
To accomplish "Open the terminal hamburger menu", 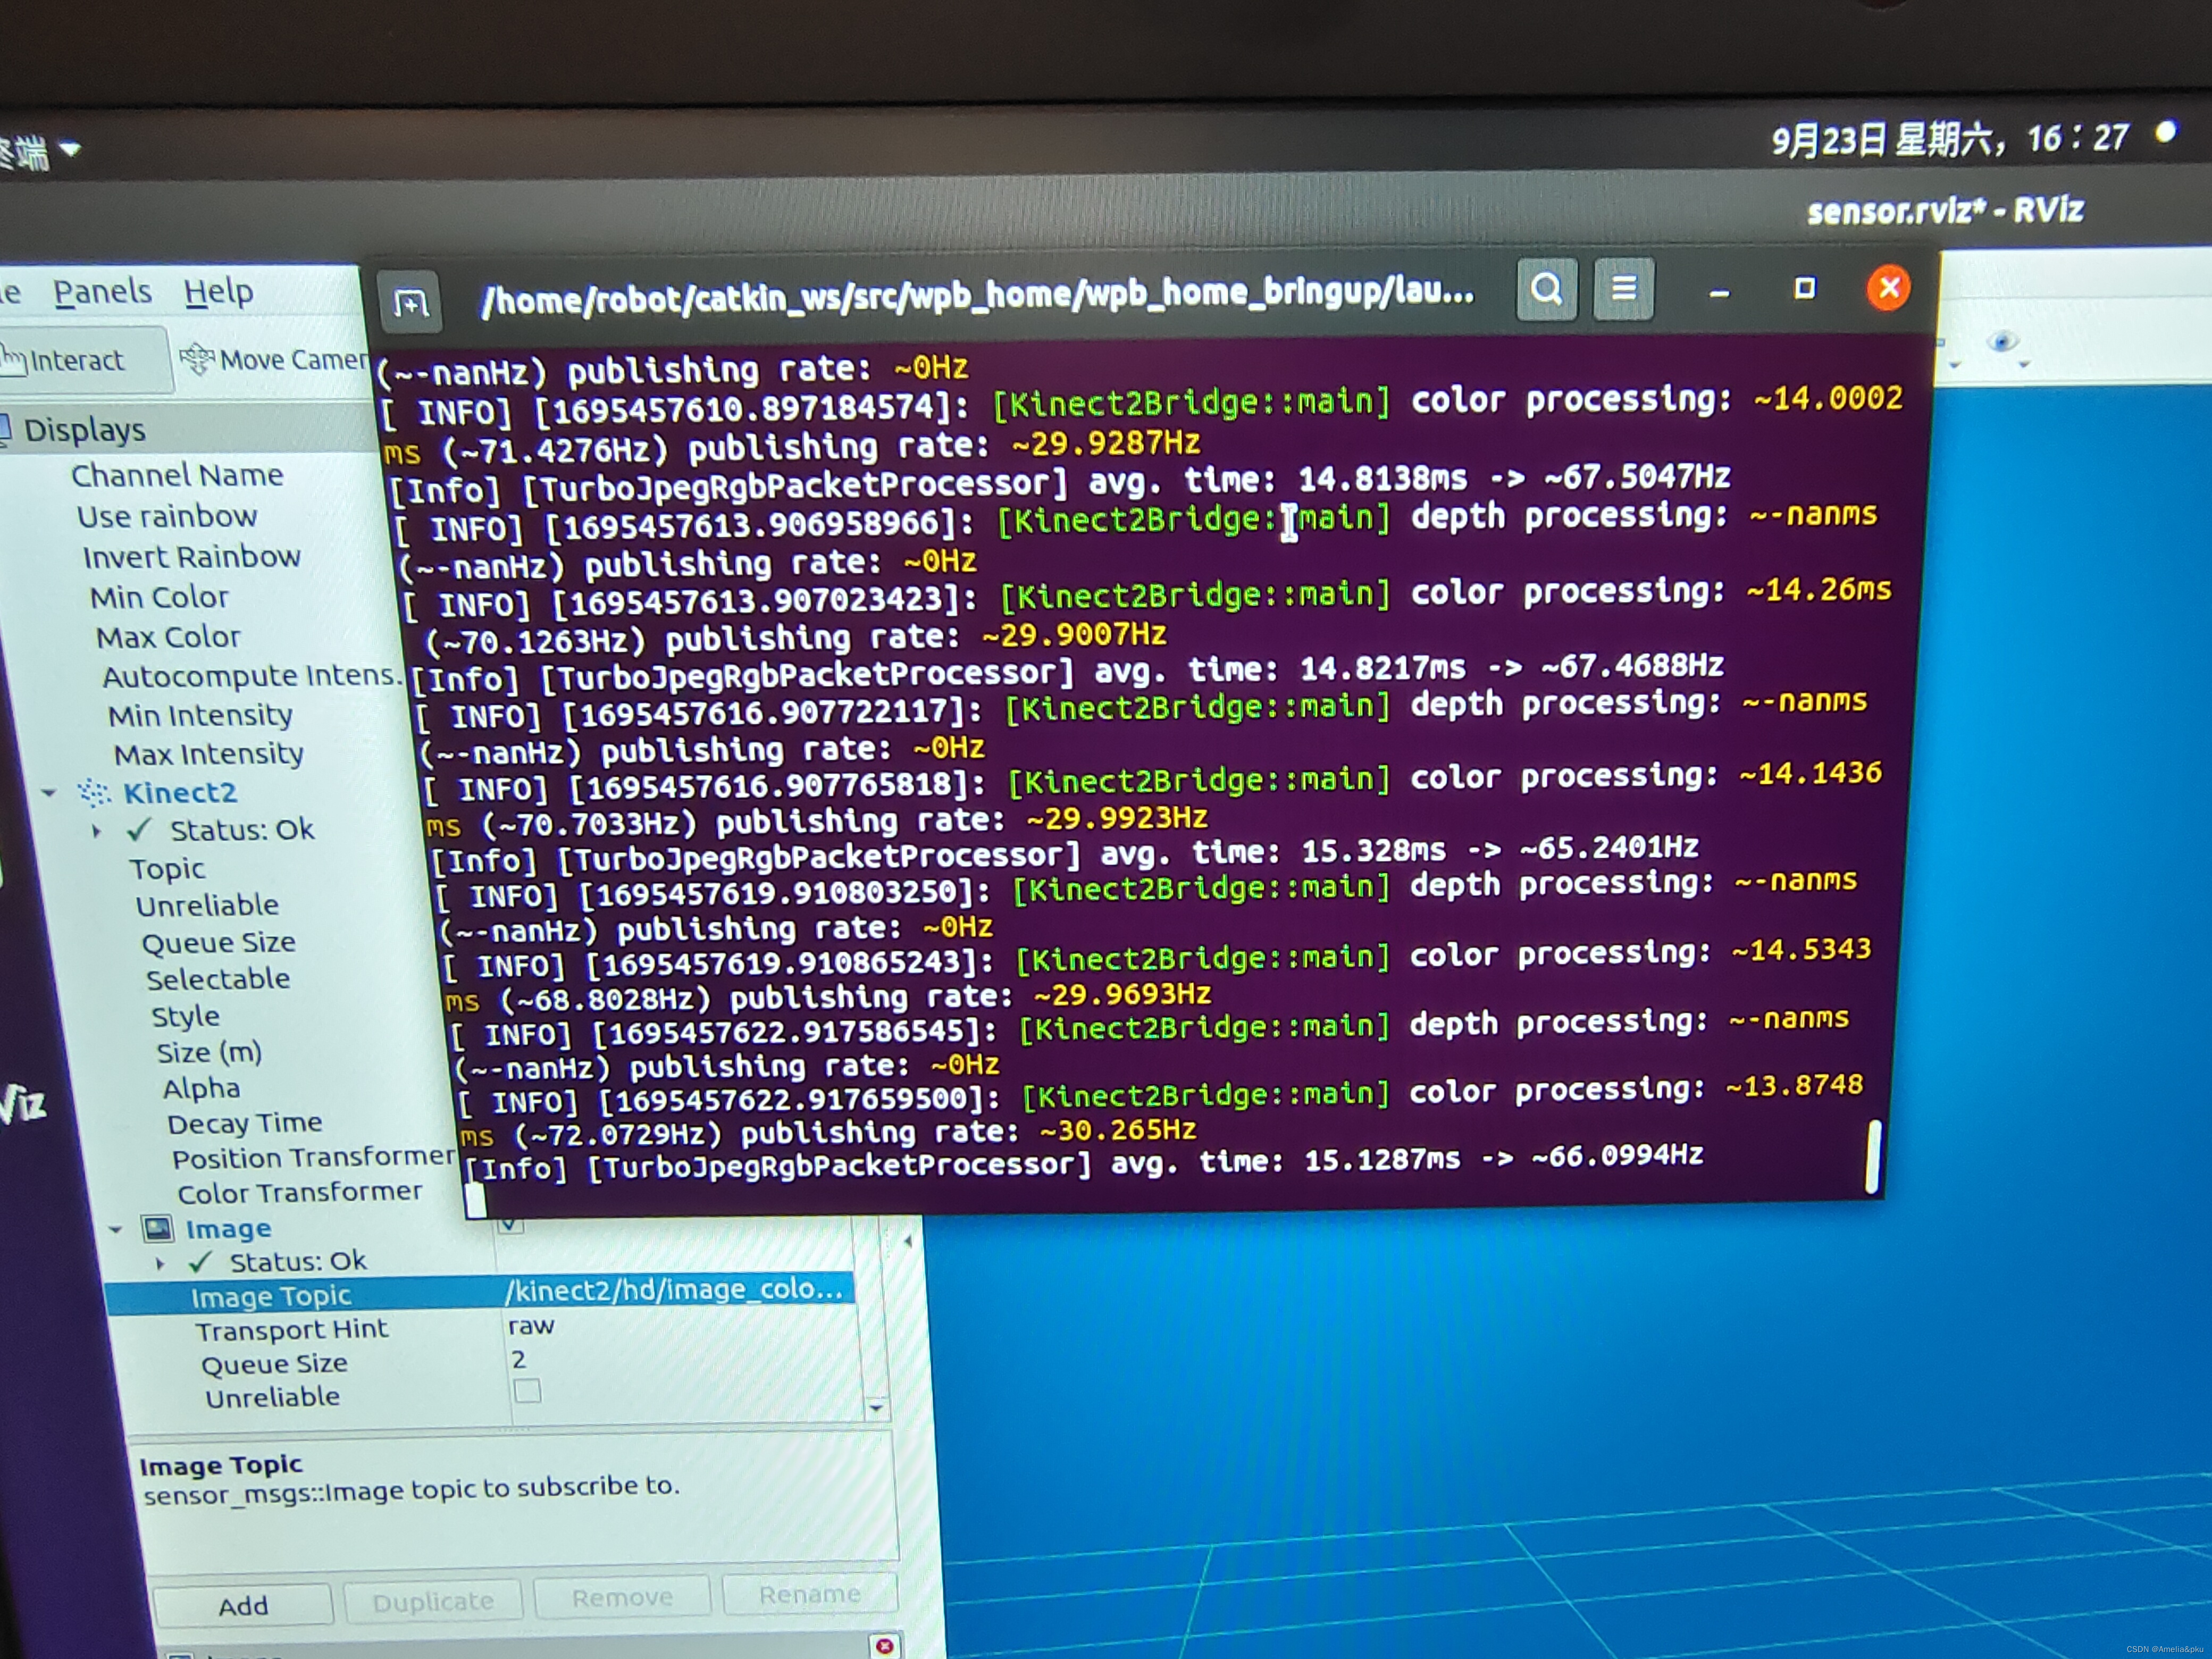I will tap(1623, 289).
